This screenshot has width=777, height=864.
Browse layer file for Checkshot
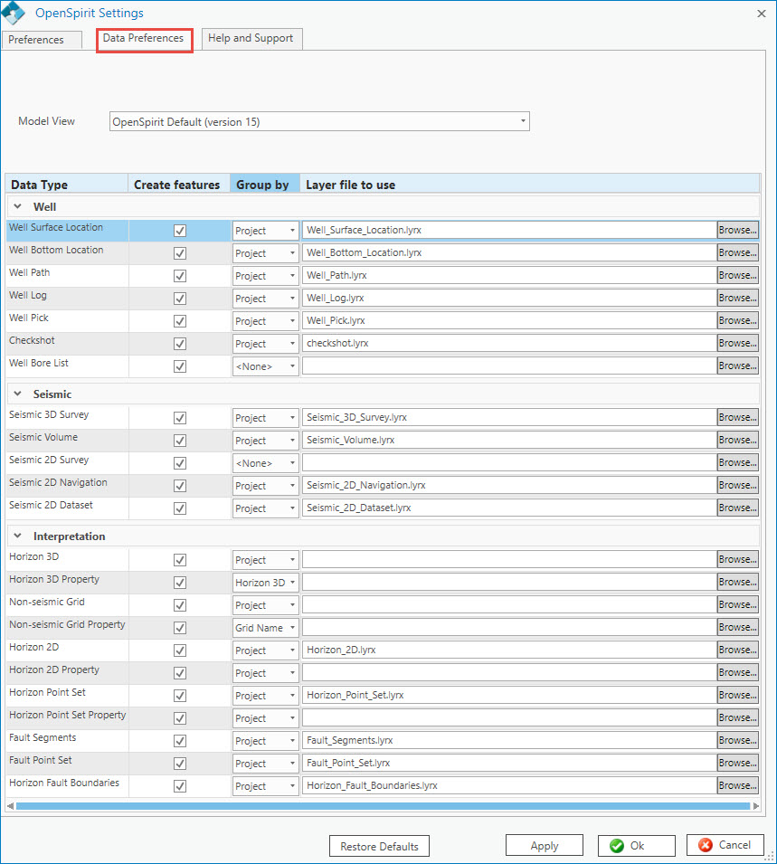pyautogui.click(x=738, y=343)
